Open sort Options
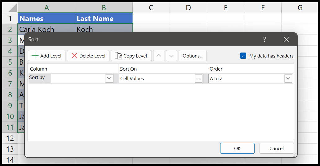320x166 pixels. pyautogui.click(x=193, y=56)
